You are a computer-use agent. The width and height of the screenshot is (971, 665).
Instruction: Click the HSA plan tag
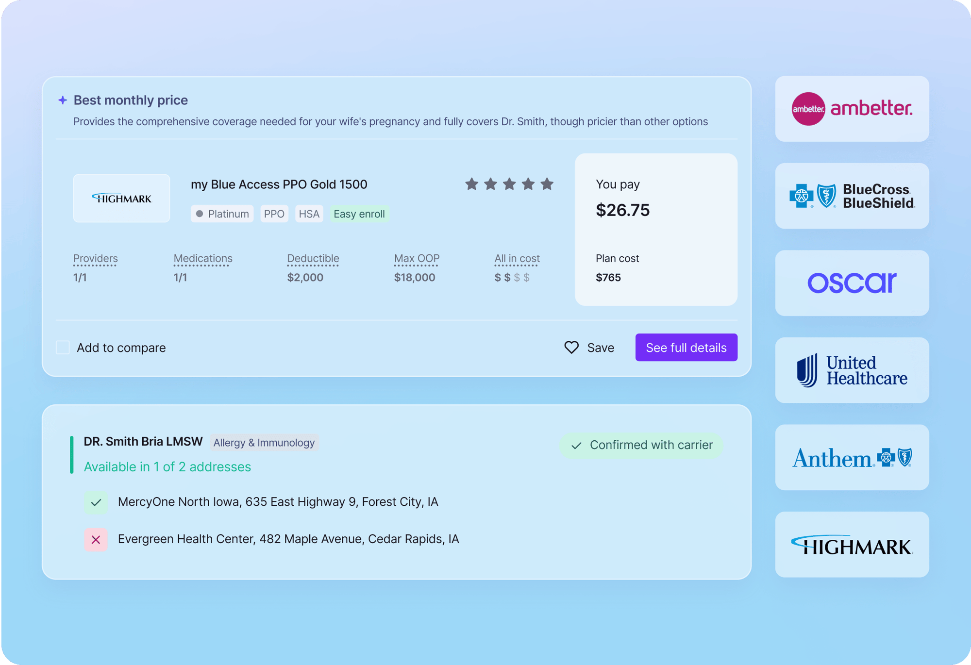pos(309,214)
